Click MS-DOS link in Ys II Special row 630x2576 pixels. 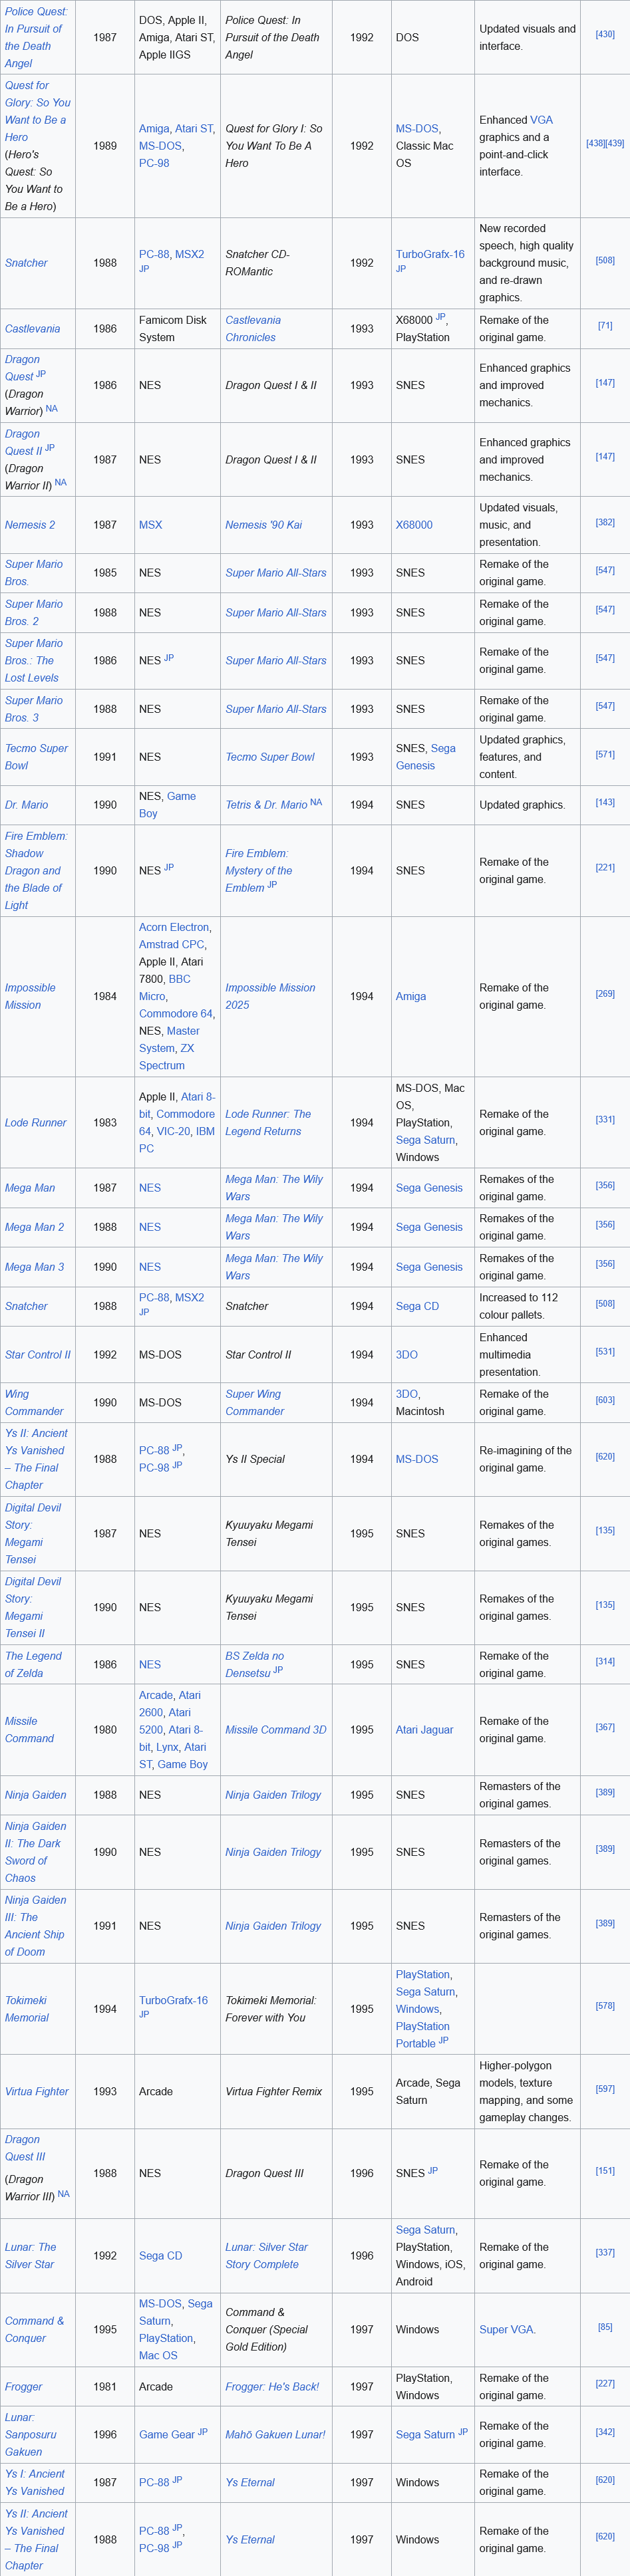pos(417,1459)
